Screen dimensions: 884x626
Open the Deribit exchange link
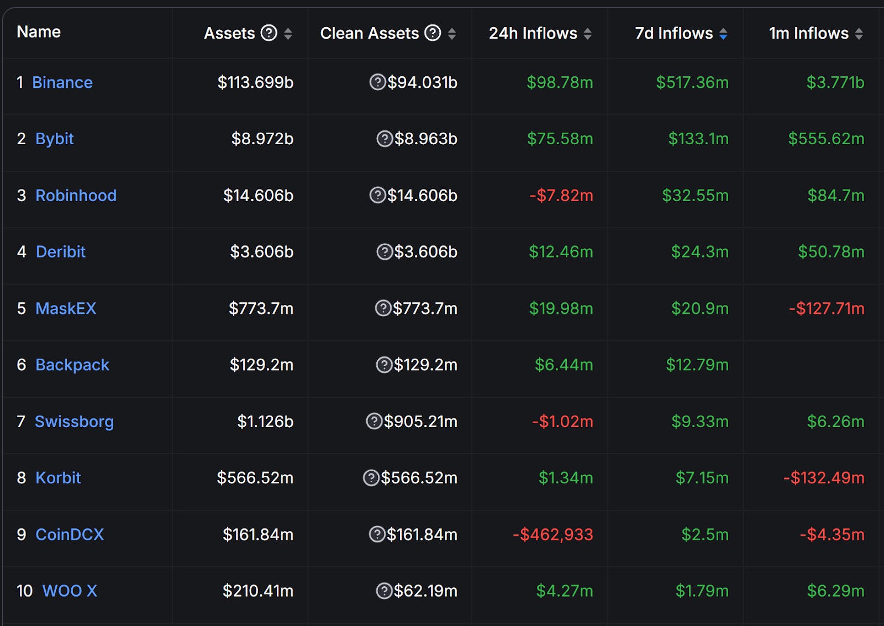[60, 252]
